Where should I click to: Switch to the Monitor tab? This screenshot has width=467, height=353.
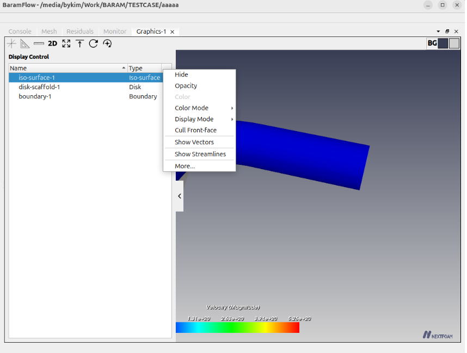[x=115, y=32]
